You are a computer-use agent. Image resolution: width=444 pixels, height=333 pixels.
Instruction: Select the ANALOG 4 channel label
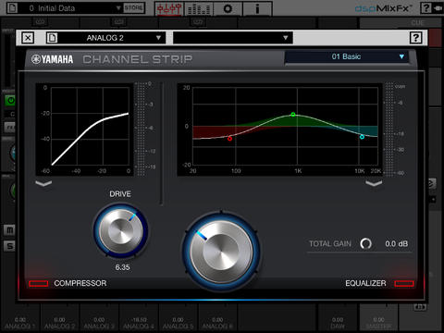[x=139, y=326]
